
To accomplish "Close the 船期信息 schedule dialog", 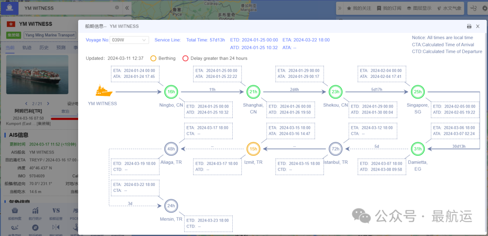I will [x=478, y=27].
